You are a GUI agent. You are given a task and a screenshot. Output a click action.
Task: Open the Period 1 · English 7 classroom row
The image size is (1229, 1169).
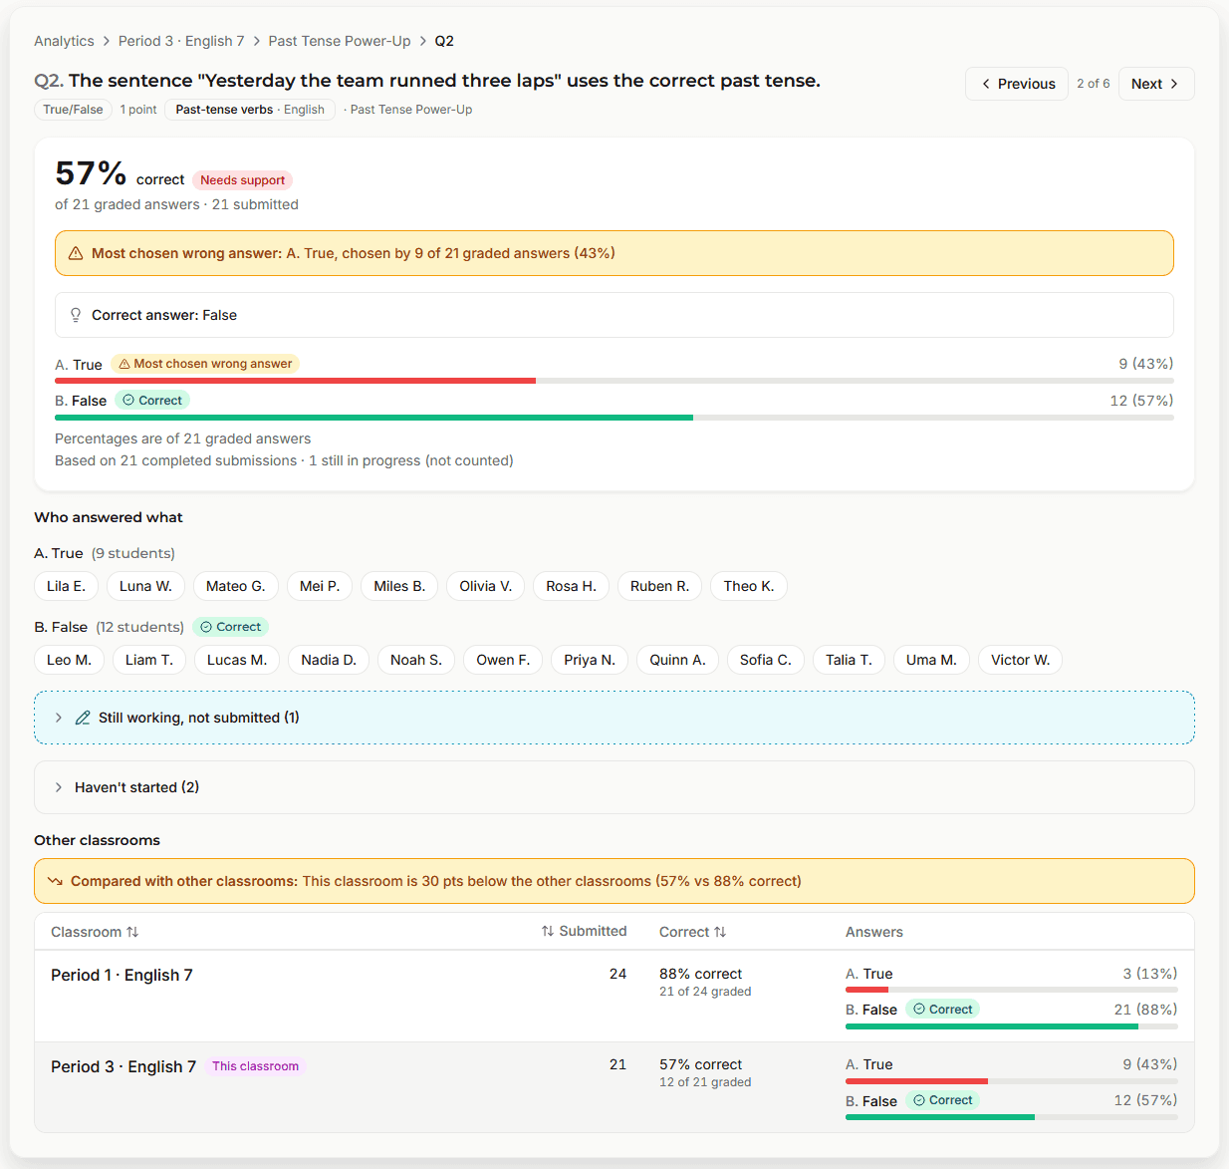click(614, 996)
